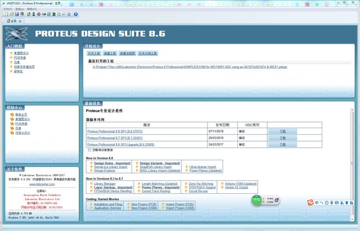The height and width of the screenshot is (231, 360).
Task: Click the Home Page house toolbar icon
Action: 29,14
